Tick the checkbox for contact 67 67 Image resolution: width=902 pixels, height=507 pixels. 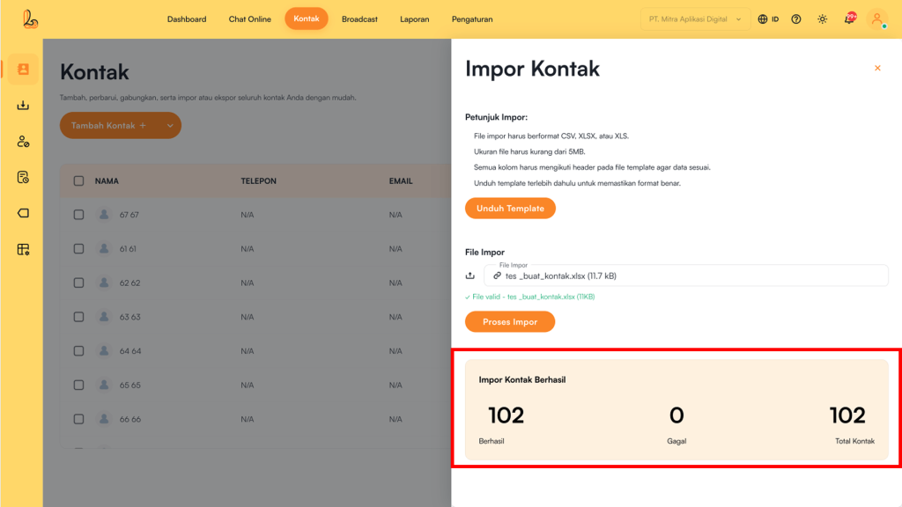[78, 215]
